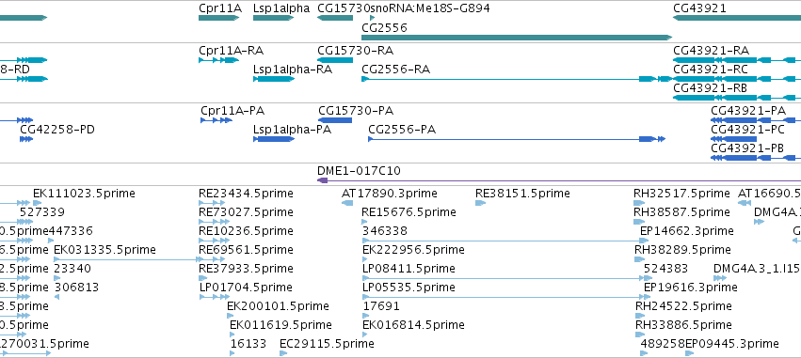Select the CG2556-RA transcript line

click(x=517, y=79)
